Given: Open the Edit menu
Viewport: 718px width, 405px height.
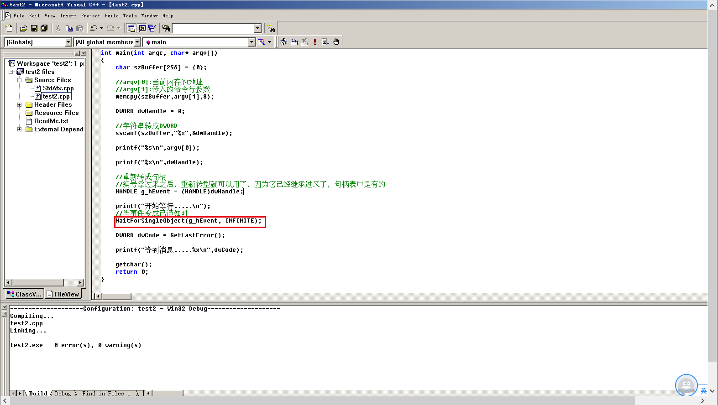Looking at the screenshot, I should (x=34, y=16).
